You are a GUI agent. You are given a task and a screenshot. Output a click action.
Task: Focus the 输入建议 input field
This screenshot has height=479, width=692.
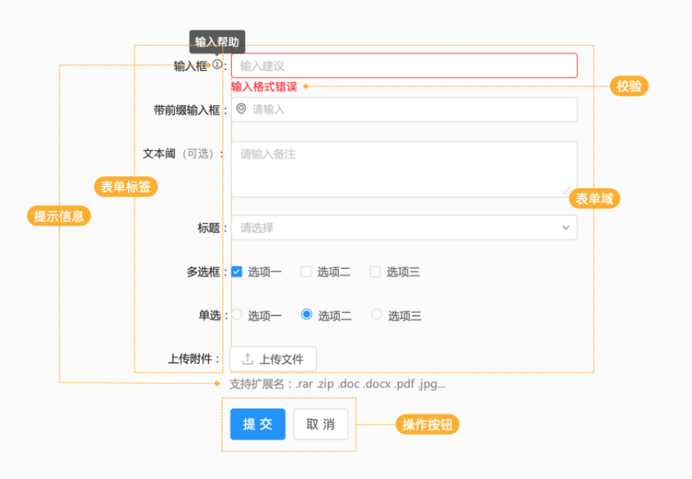tap(403, 65)
